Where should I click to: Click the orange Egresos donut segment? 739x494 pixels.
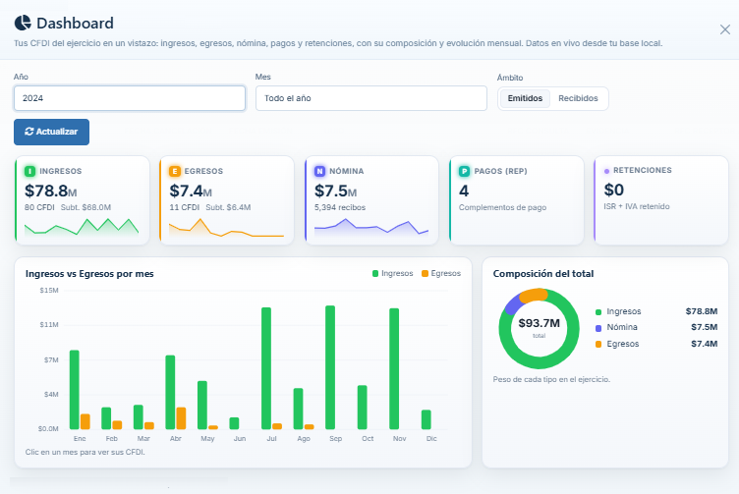click(534, 295)
